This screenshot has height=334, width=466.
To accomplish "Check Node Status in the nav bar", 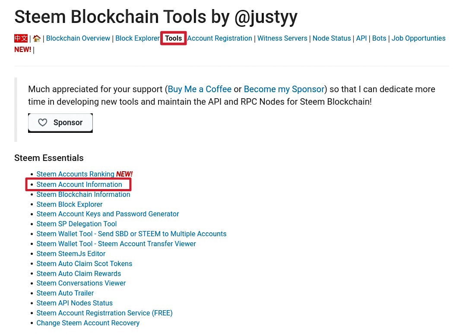I will [x=332, y=39].
